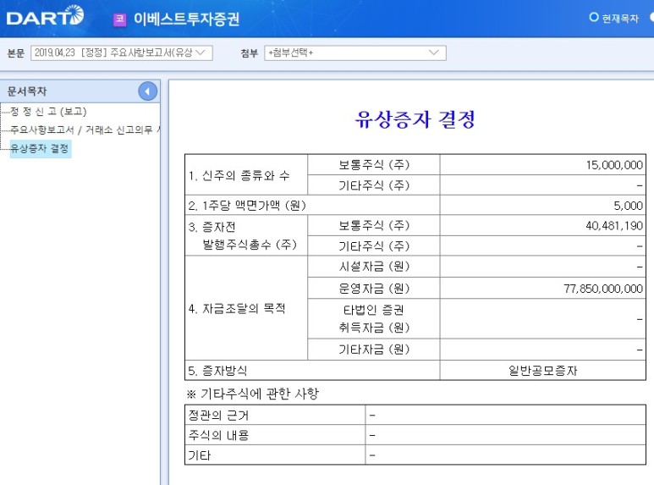Click the 3. 증자전 발행주식총수 (주) label
Viewport: 654px width, 485px height.
pos(243,235)
